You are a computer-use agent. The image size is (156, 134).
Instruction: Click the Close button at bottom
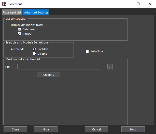tap(15, 129)
